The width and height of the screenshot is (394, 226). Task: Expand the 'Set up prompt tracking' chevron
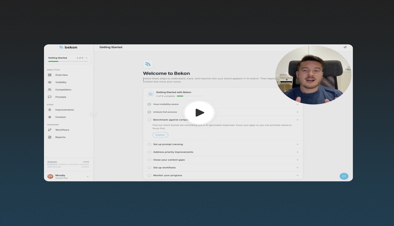[297, 144]
